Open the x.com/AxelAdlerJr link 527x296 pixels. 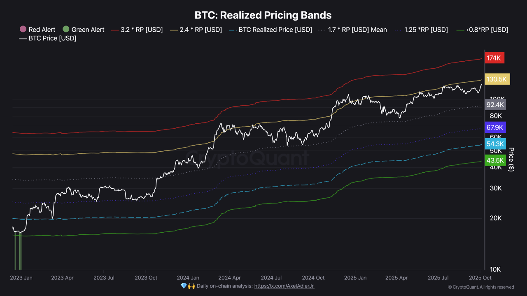[x=284, y=286]
